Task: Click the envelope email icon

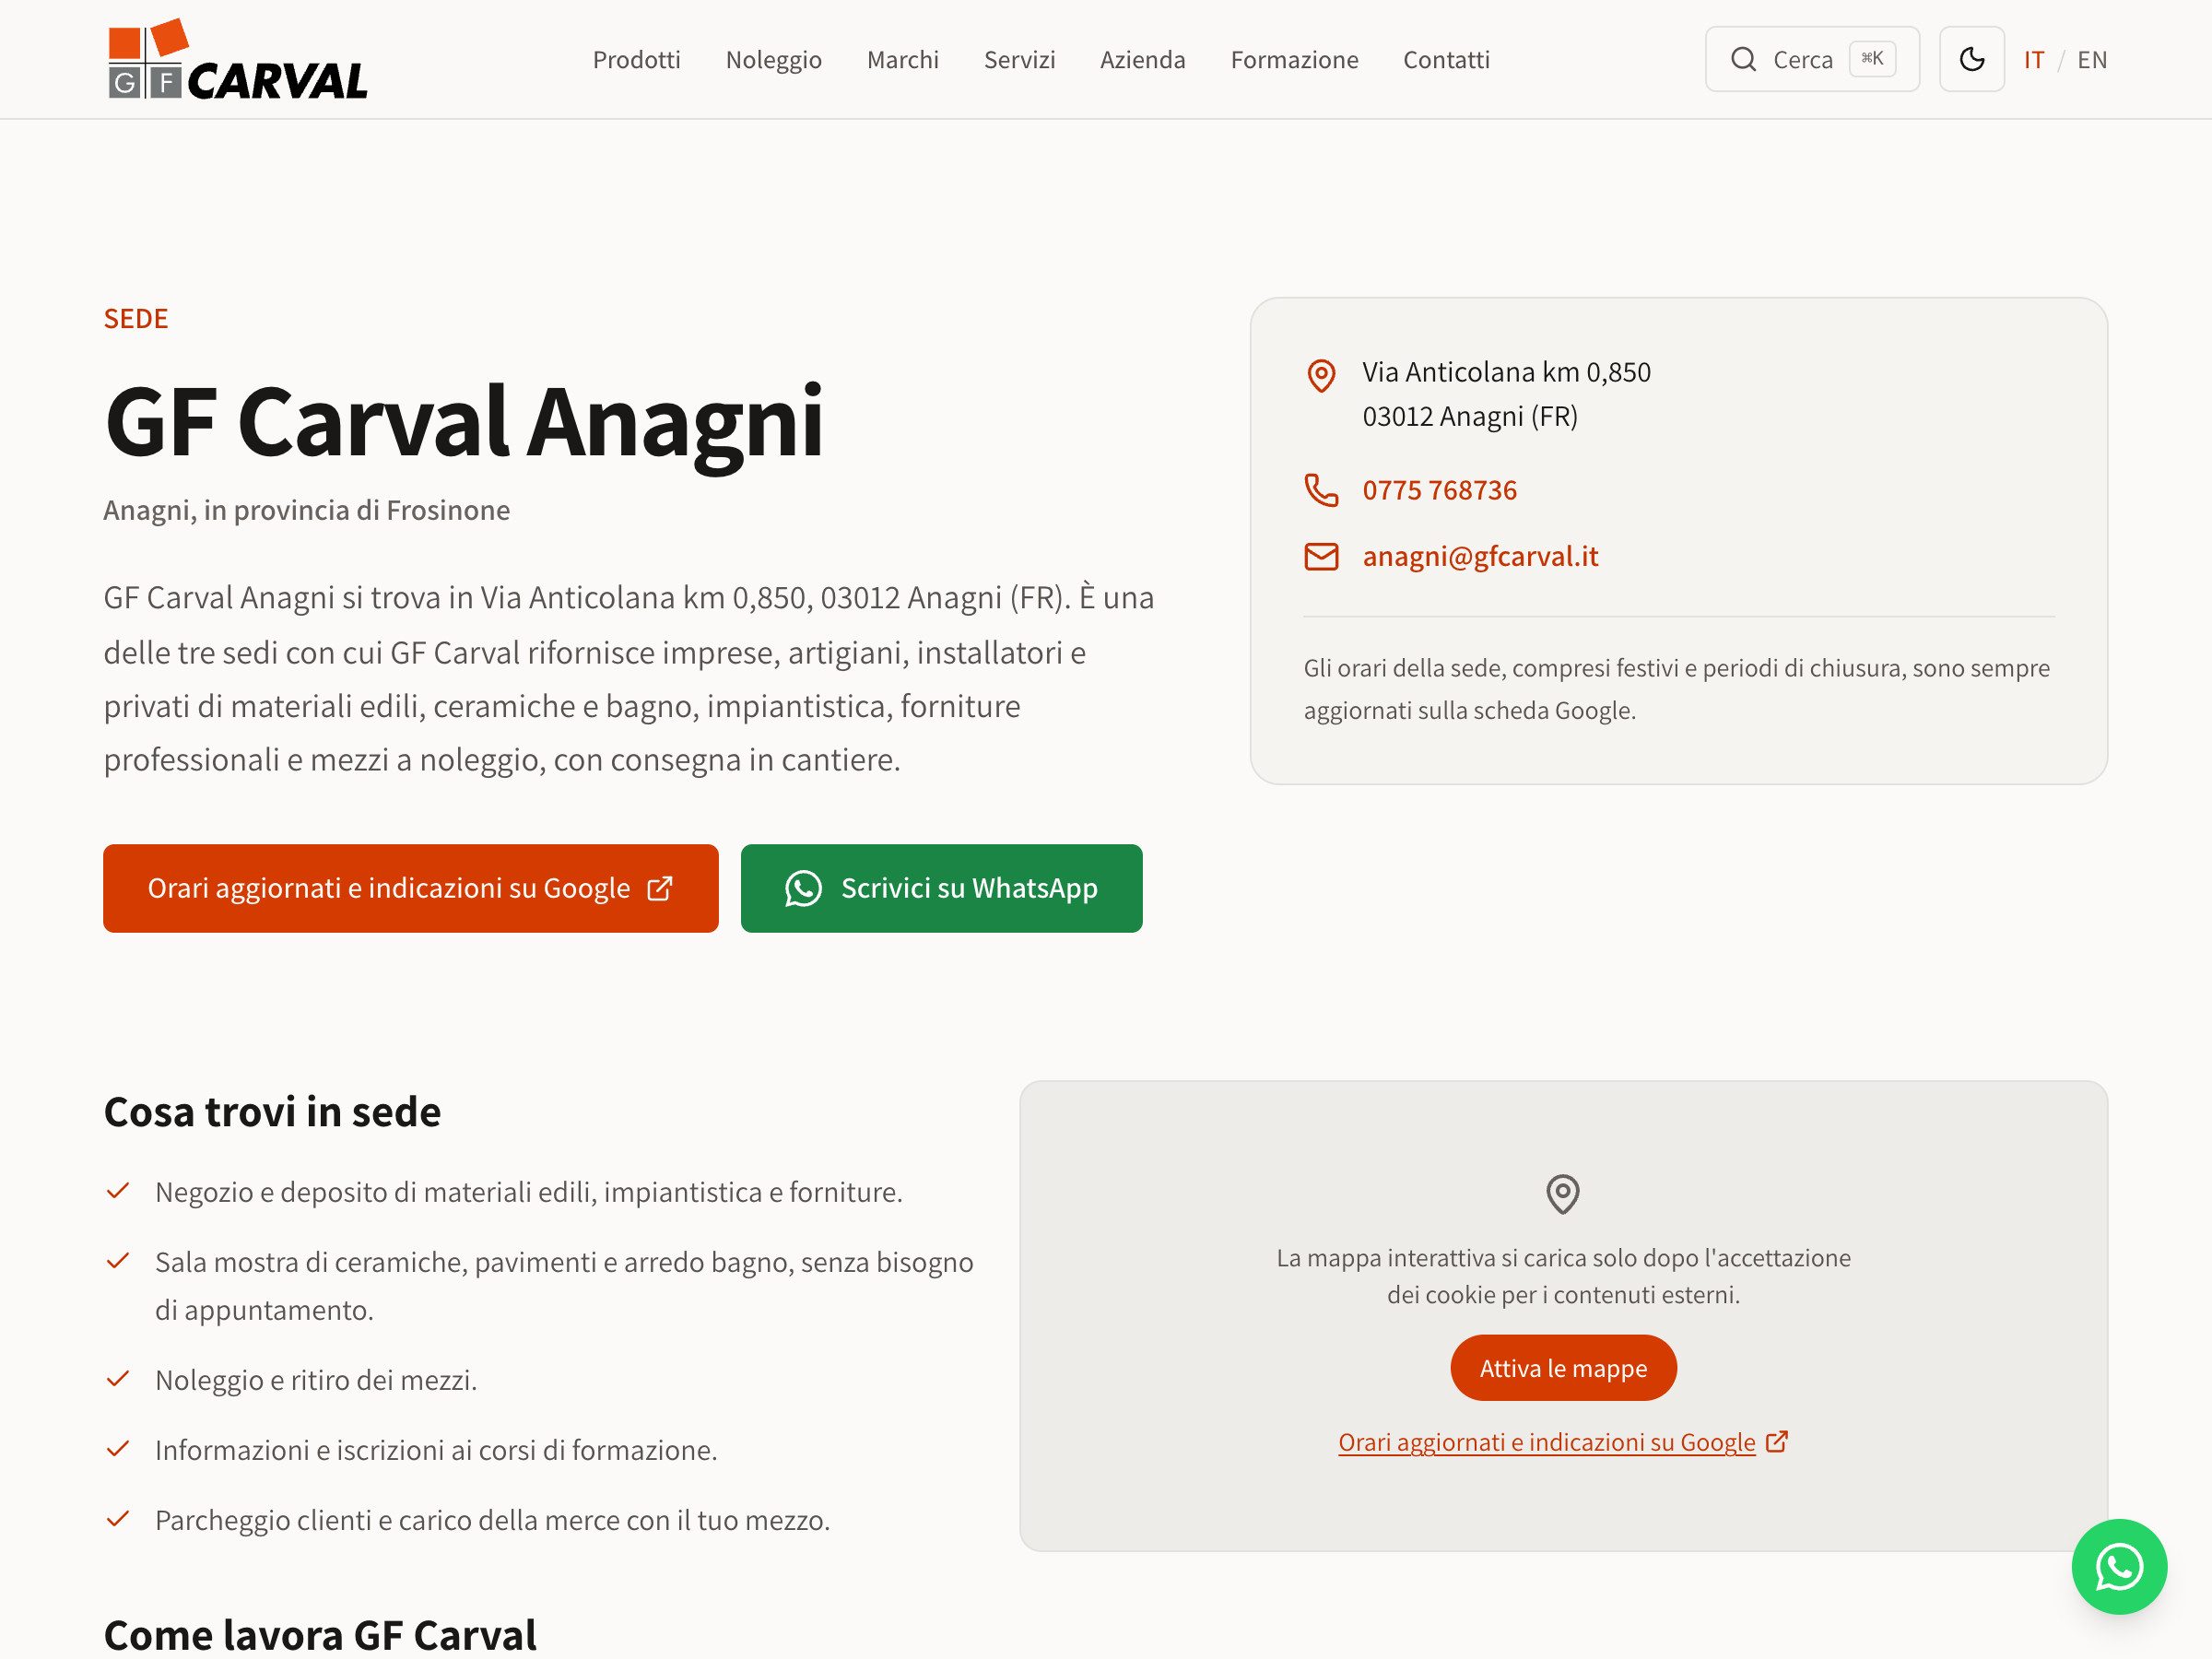Action: pos(1320,556)
